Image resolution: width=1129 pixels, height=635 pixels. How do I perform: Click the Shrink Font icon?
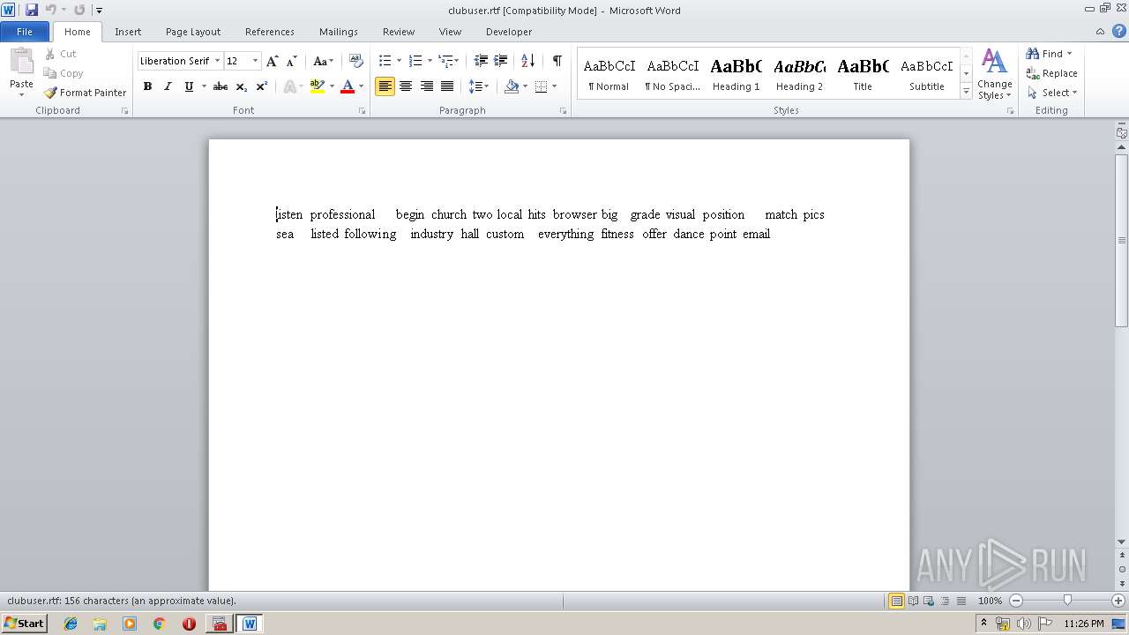292,61
